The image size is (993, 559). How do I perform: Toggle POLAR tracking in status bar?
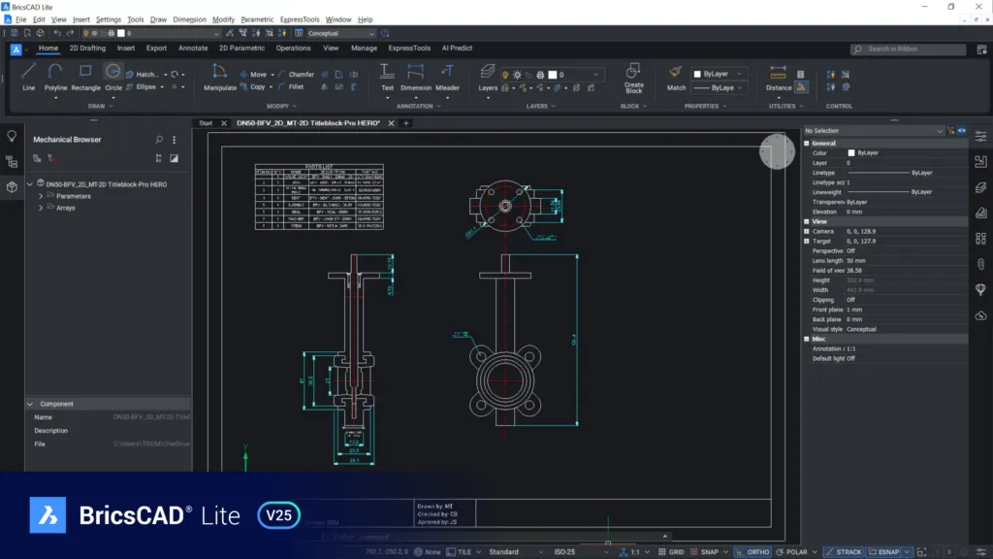pyautogui.click(x=791, y=552)
